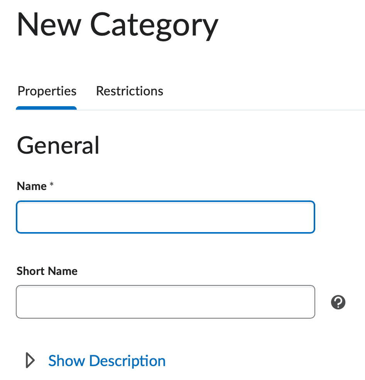Select the Properties tab

pos(47,91)
